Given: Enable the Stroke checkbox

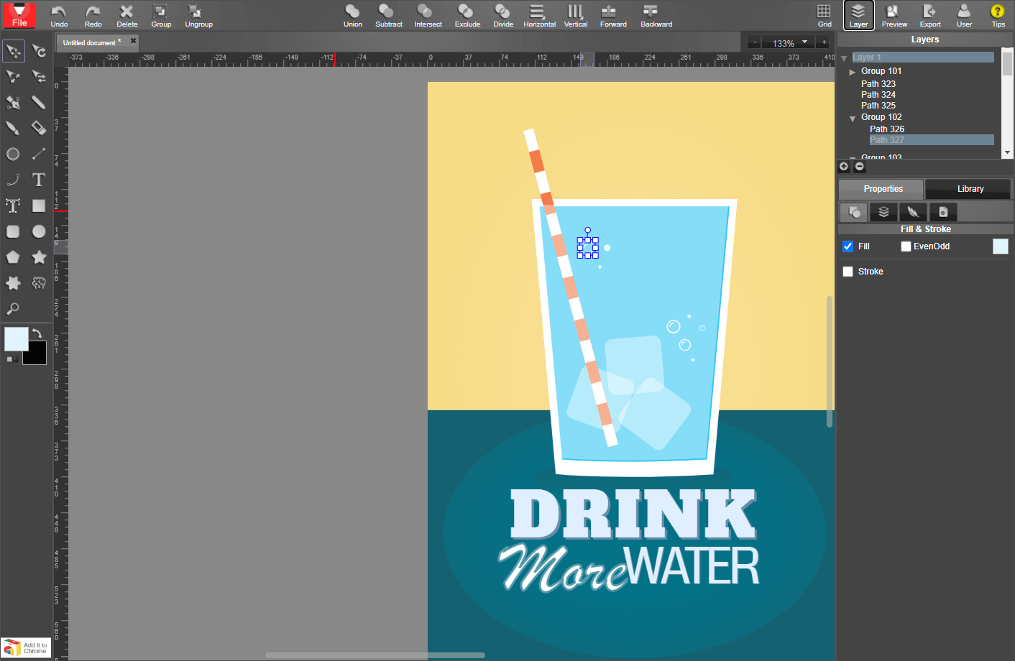Looking at the screenshot, I should pyautogui.click(x=848, y=272).
